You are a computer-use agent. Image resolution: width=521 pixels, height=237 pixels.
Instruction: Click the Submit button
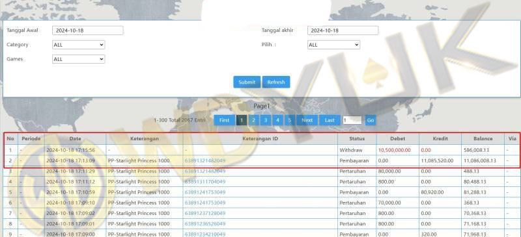click(x=247, y=82)
